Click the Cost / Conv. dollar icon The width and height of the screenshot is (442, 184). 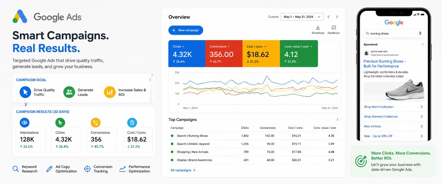pos(132,123)
